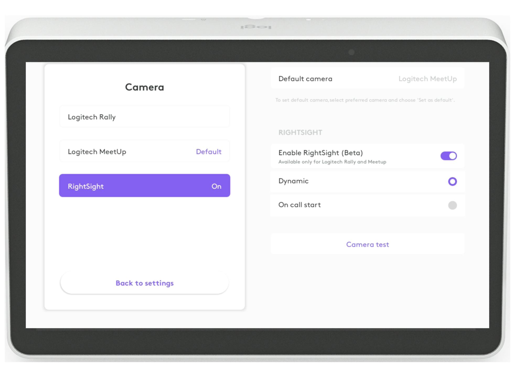The image size is (515, 380).
Task: Click the set default camera hint text
Action: [364, 100]
